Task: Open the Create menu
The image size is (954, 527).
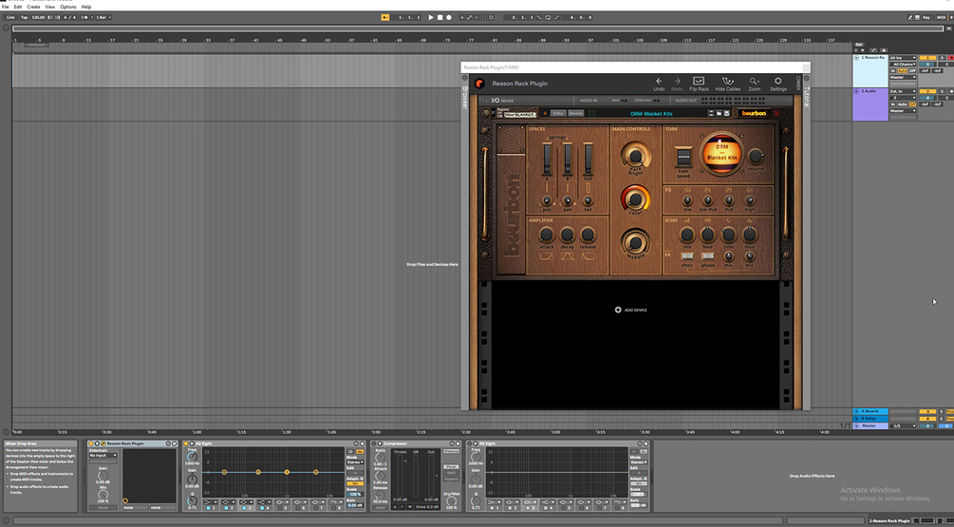Action: (33, 7)
